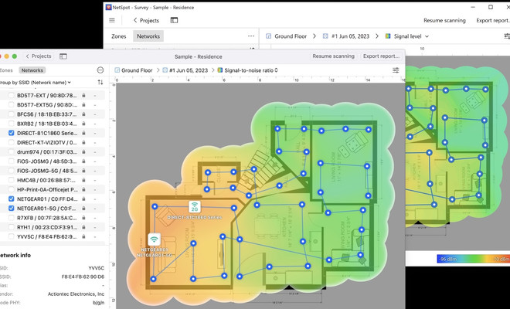The image size is (510, 309).
Task: Tick the YVV5C network checkbox
Action: pos(12,236)
